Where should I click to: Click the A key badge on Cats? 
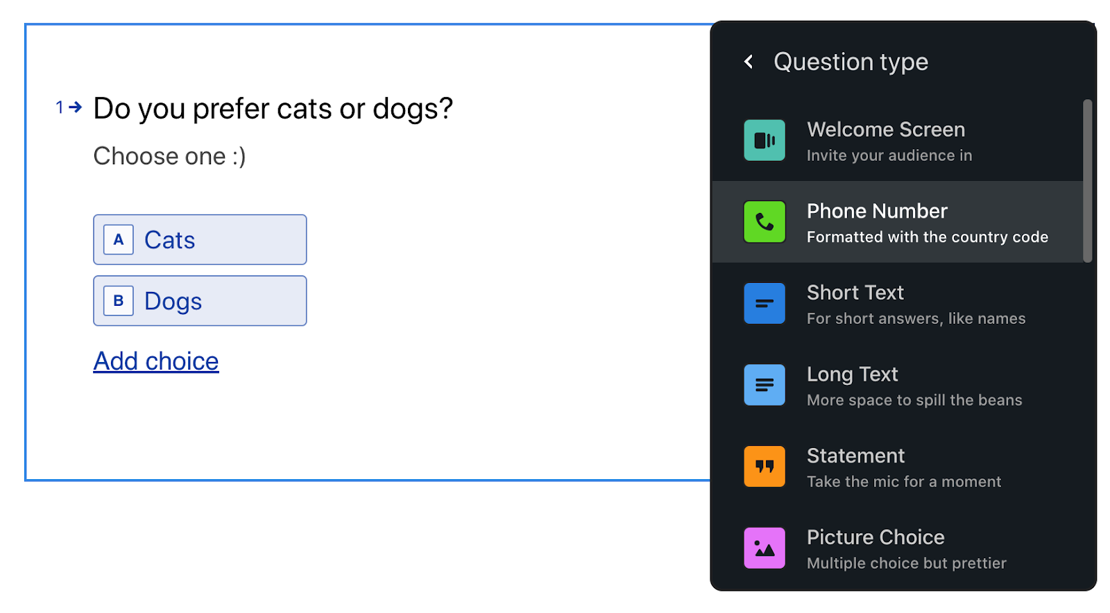pos(119,240)
